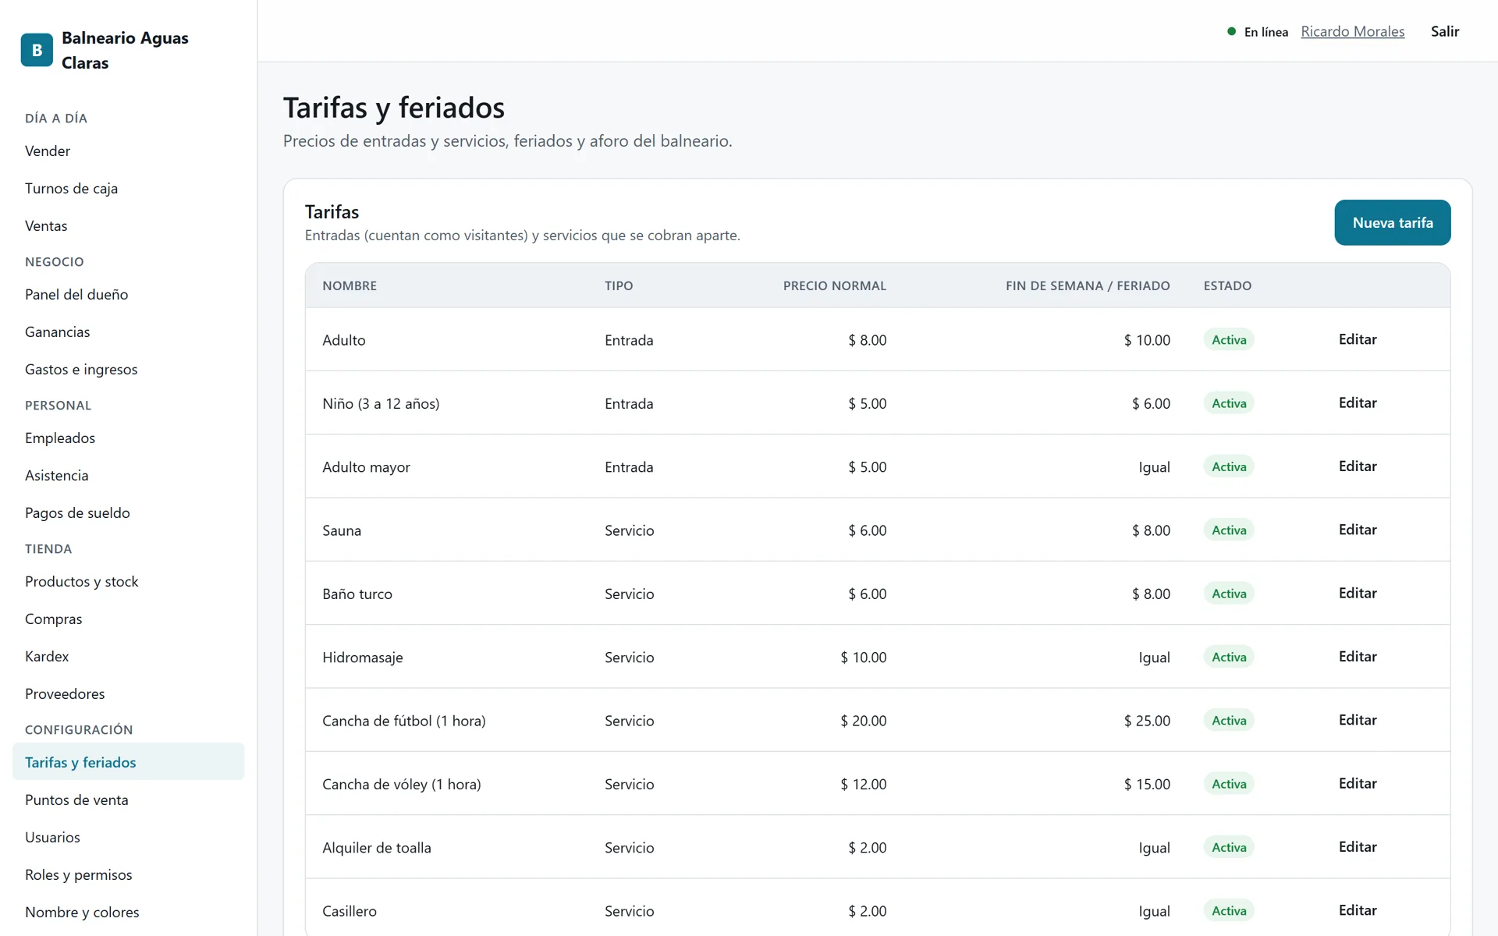Viewport: 1498px width, 936px height.
Task: Edit the Sauna tariff
Action: [1358, 530]
